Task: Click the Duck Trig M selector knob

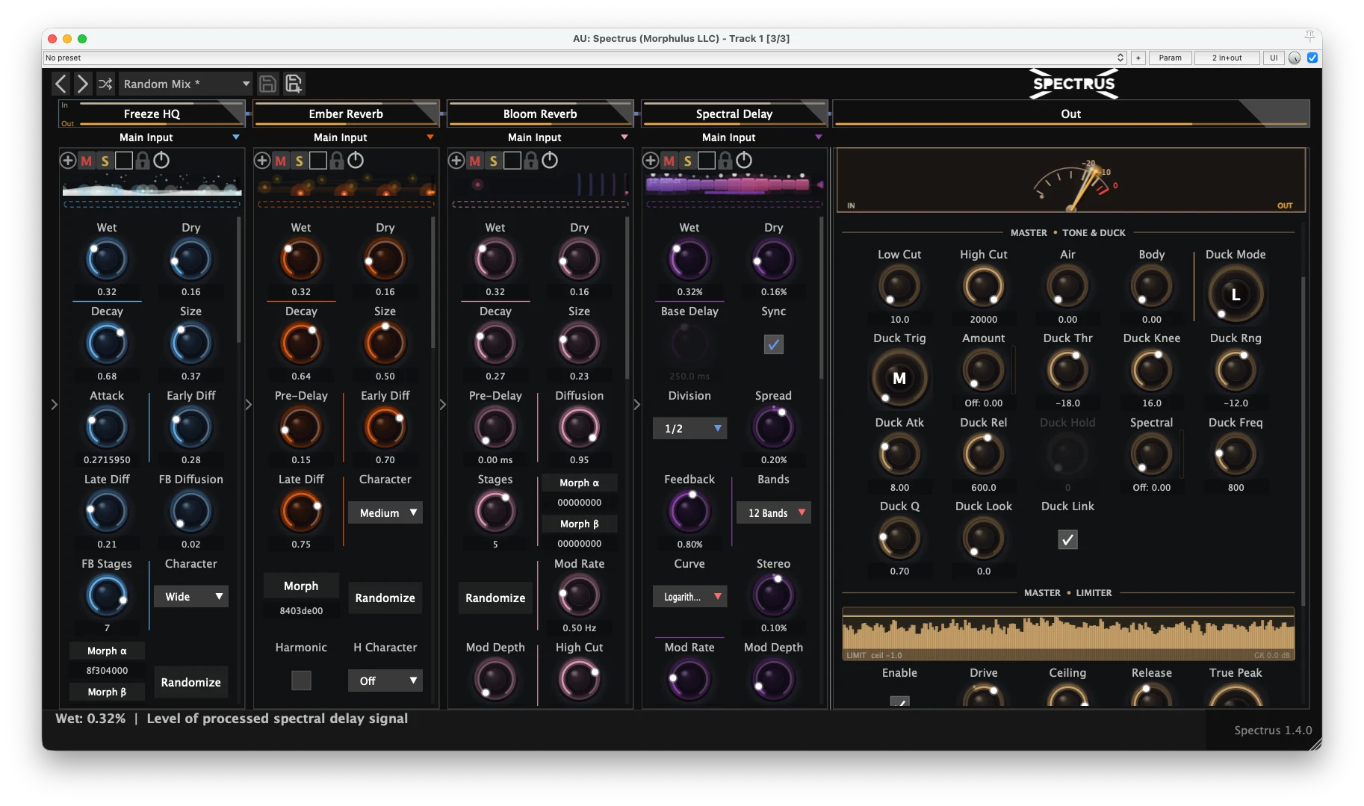Action: coord(899,378)
